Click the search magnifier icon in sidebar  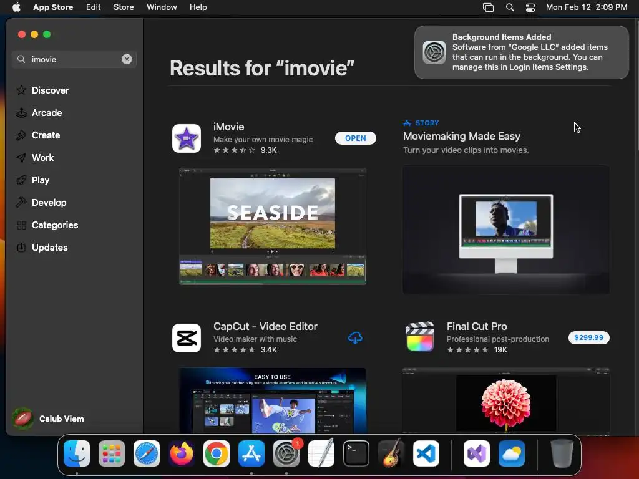[x=21, y=59]
